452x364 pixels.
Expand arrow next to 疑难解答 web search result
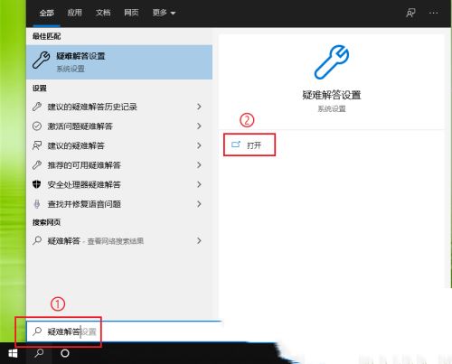click(199, 240)
